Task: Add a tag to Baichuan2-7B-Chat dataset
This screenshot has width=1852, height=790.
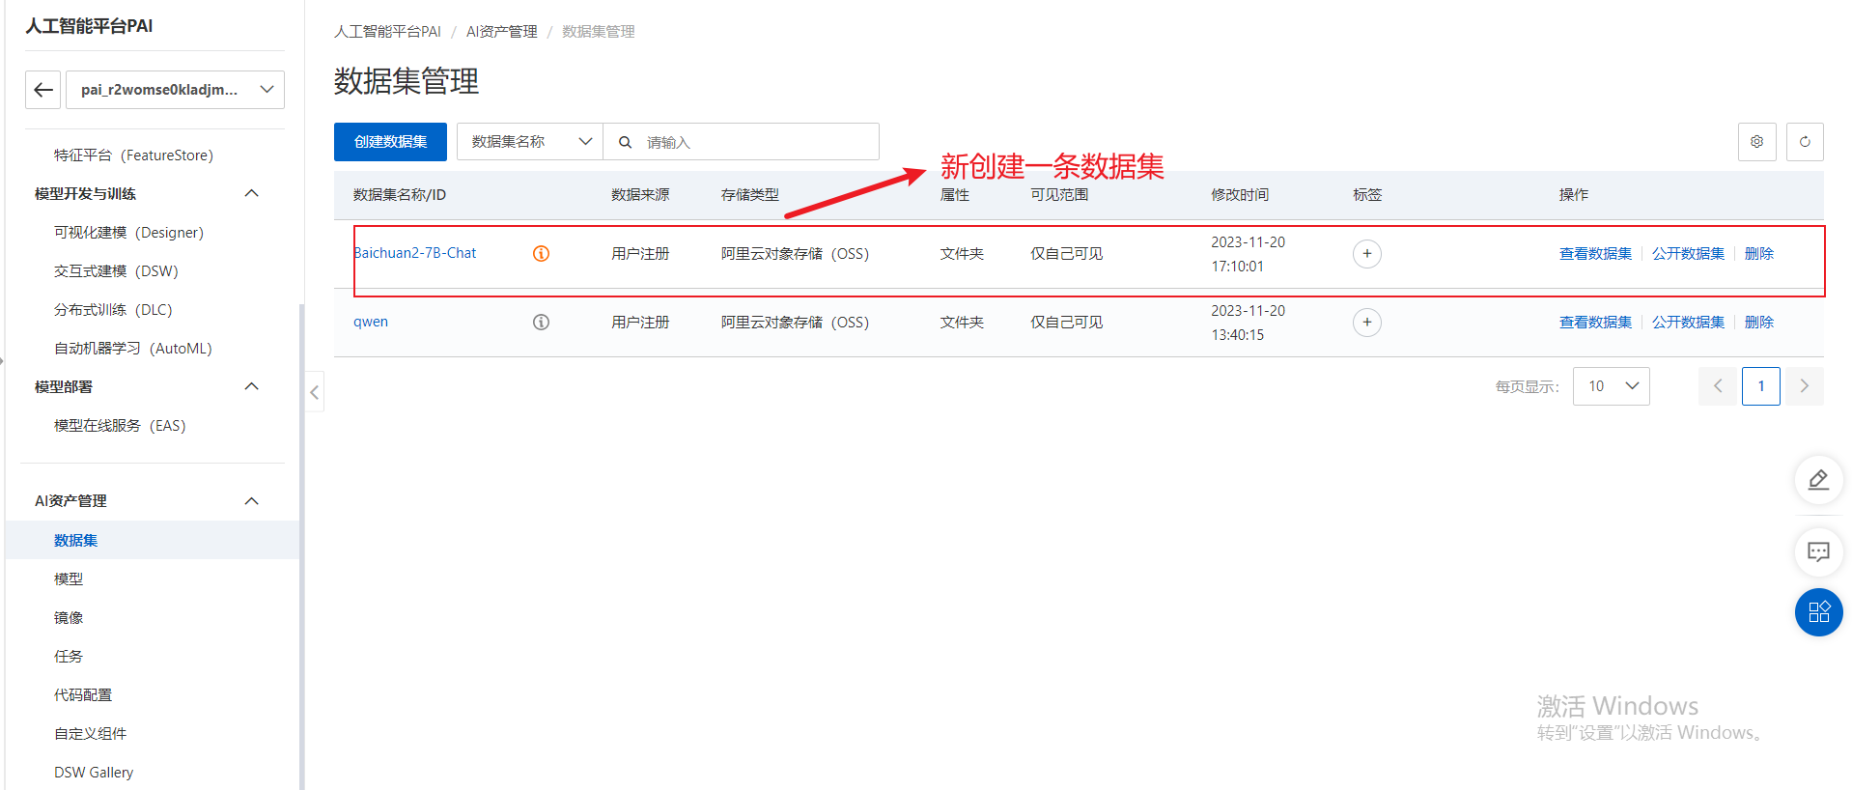Action: pos(1366,254)
